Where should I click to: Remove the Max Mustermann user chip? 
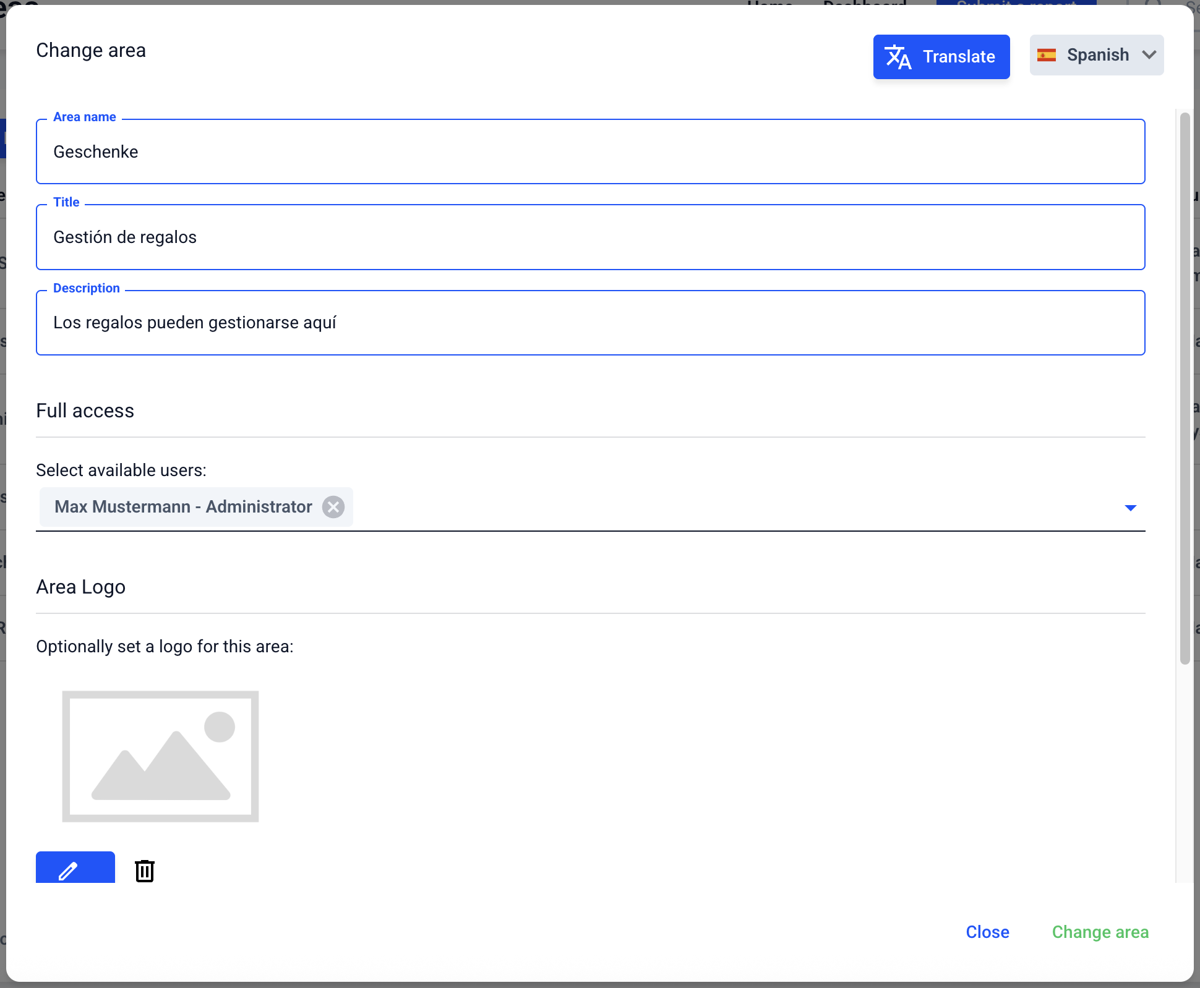pos(333,507)
